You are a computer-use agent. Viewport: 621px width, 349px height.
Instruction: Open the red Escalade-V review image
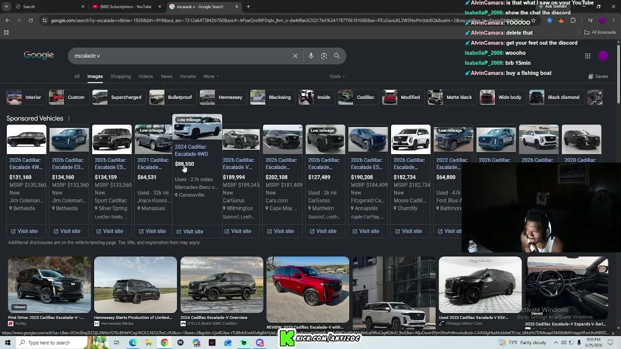(308, 289)
